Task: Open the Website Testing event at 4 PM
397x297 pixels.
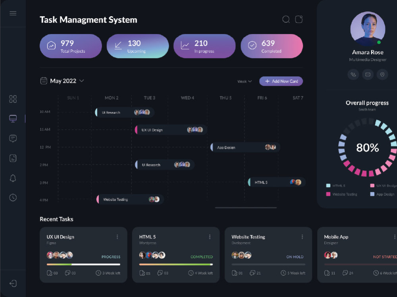Action: pos(130,199)
